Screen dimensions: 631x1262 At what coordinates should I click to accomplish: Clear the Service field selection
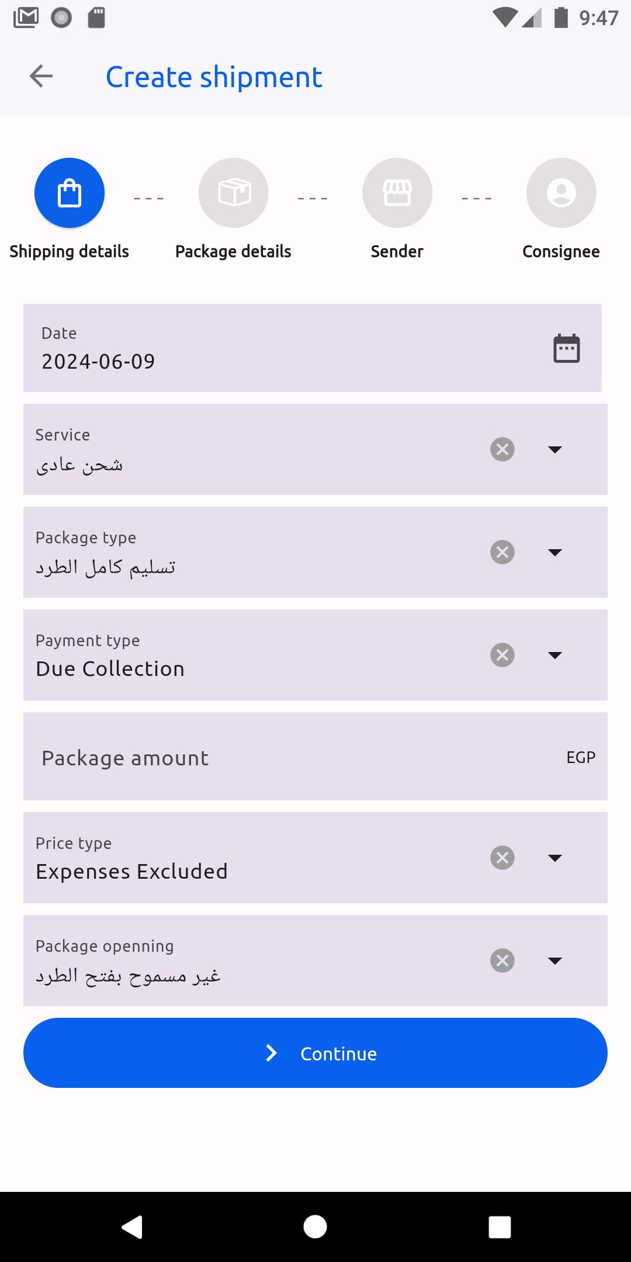pos(502,449)
